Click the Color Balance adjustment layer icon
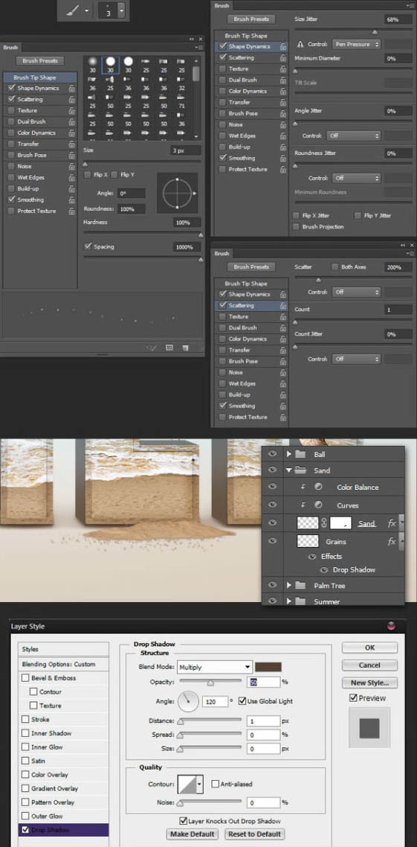The width and height of the screenshot is (417, 847). (318, 487)
